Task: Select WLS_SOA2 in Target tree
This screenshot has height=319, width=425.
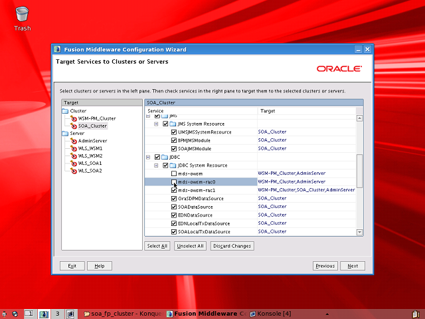Action: coord(90,171)
